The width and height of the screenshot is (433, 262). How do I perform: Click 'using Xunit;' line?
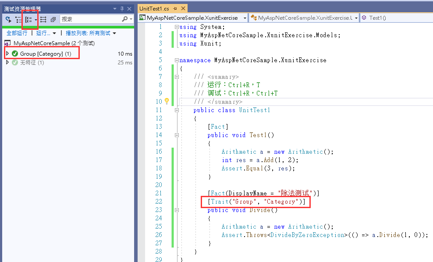point(200,44)
